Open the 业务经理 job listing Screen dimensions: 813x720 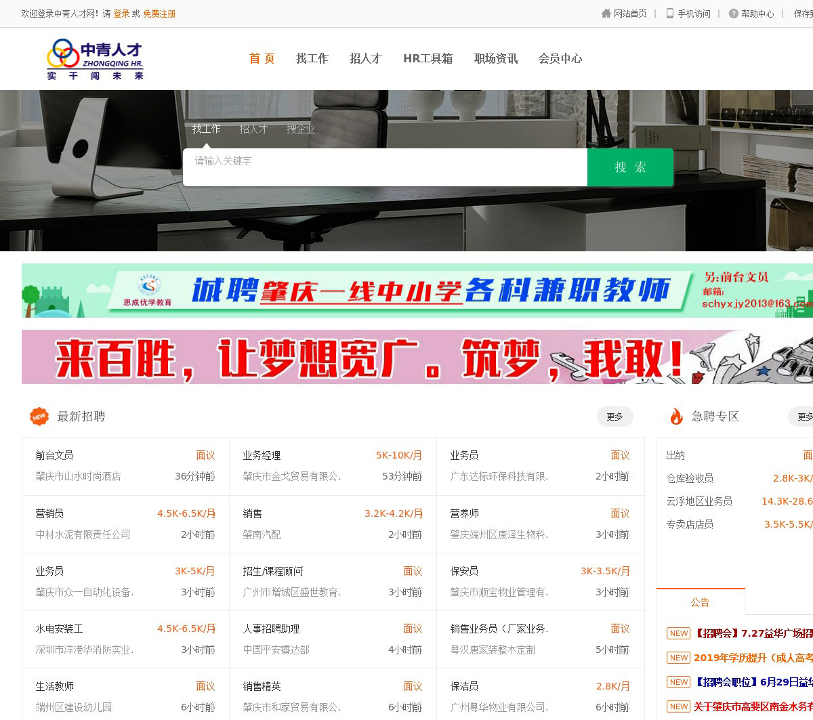pyautogui.click(x=262, y=455)
